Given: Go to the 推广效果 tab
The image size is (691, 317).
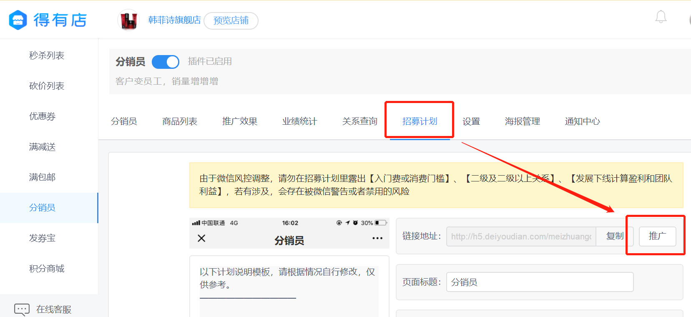Looking at the screenshot, I should point(240,121).
